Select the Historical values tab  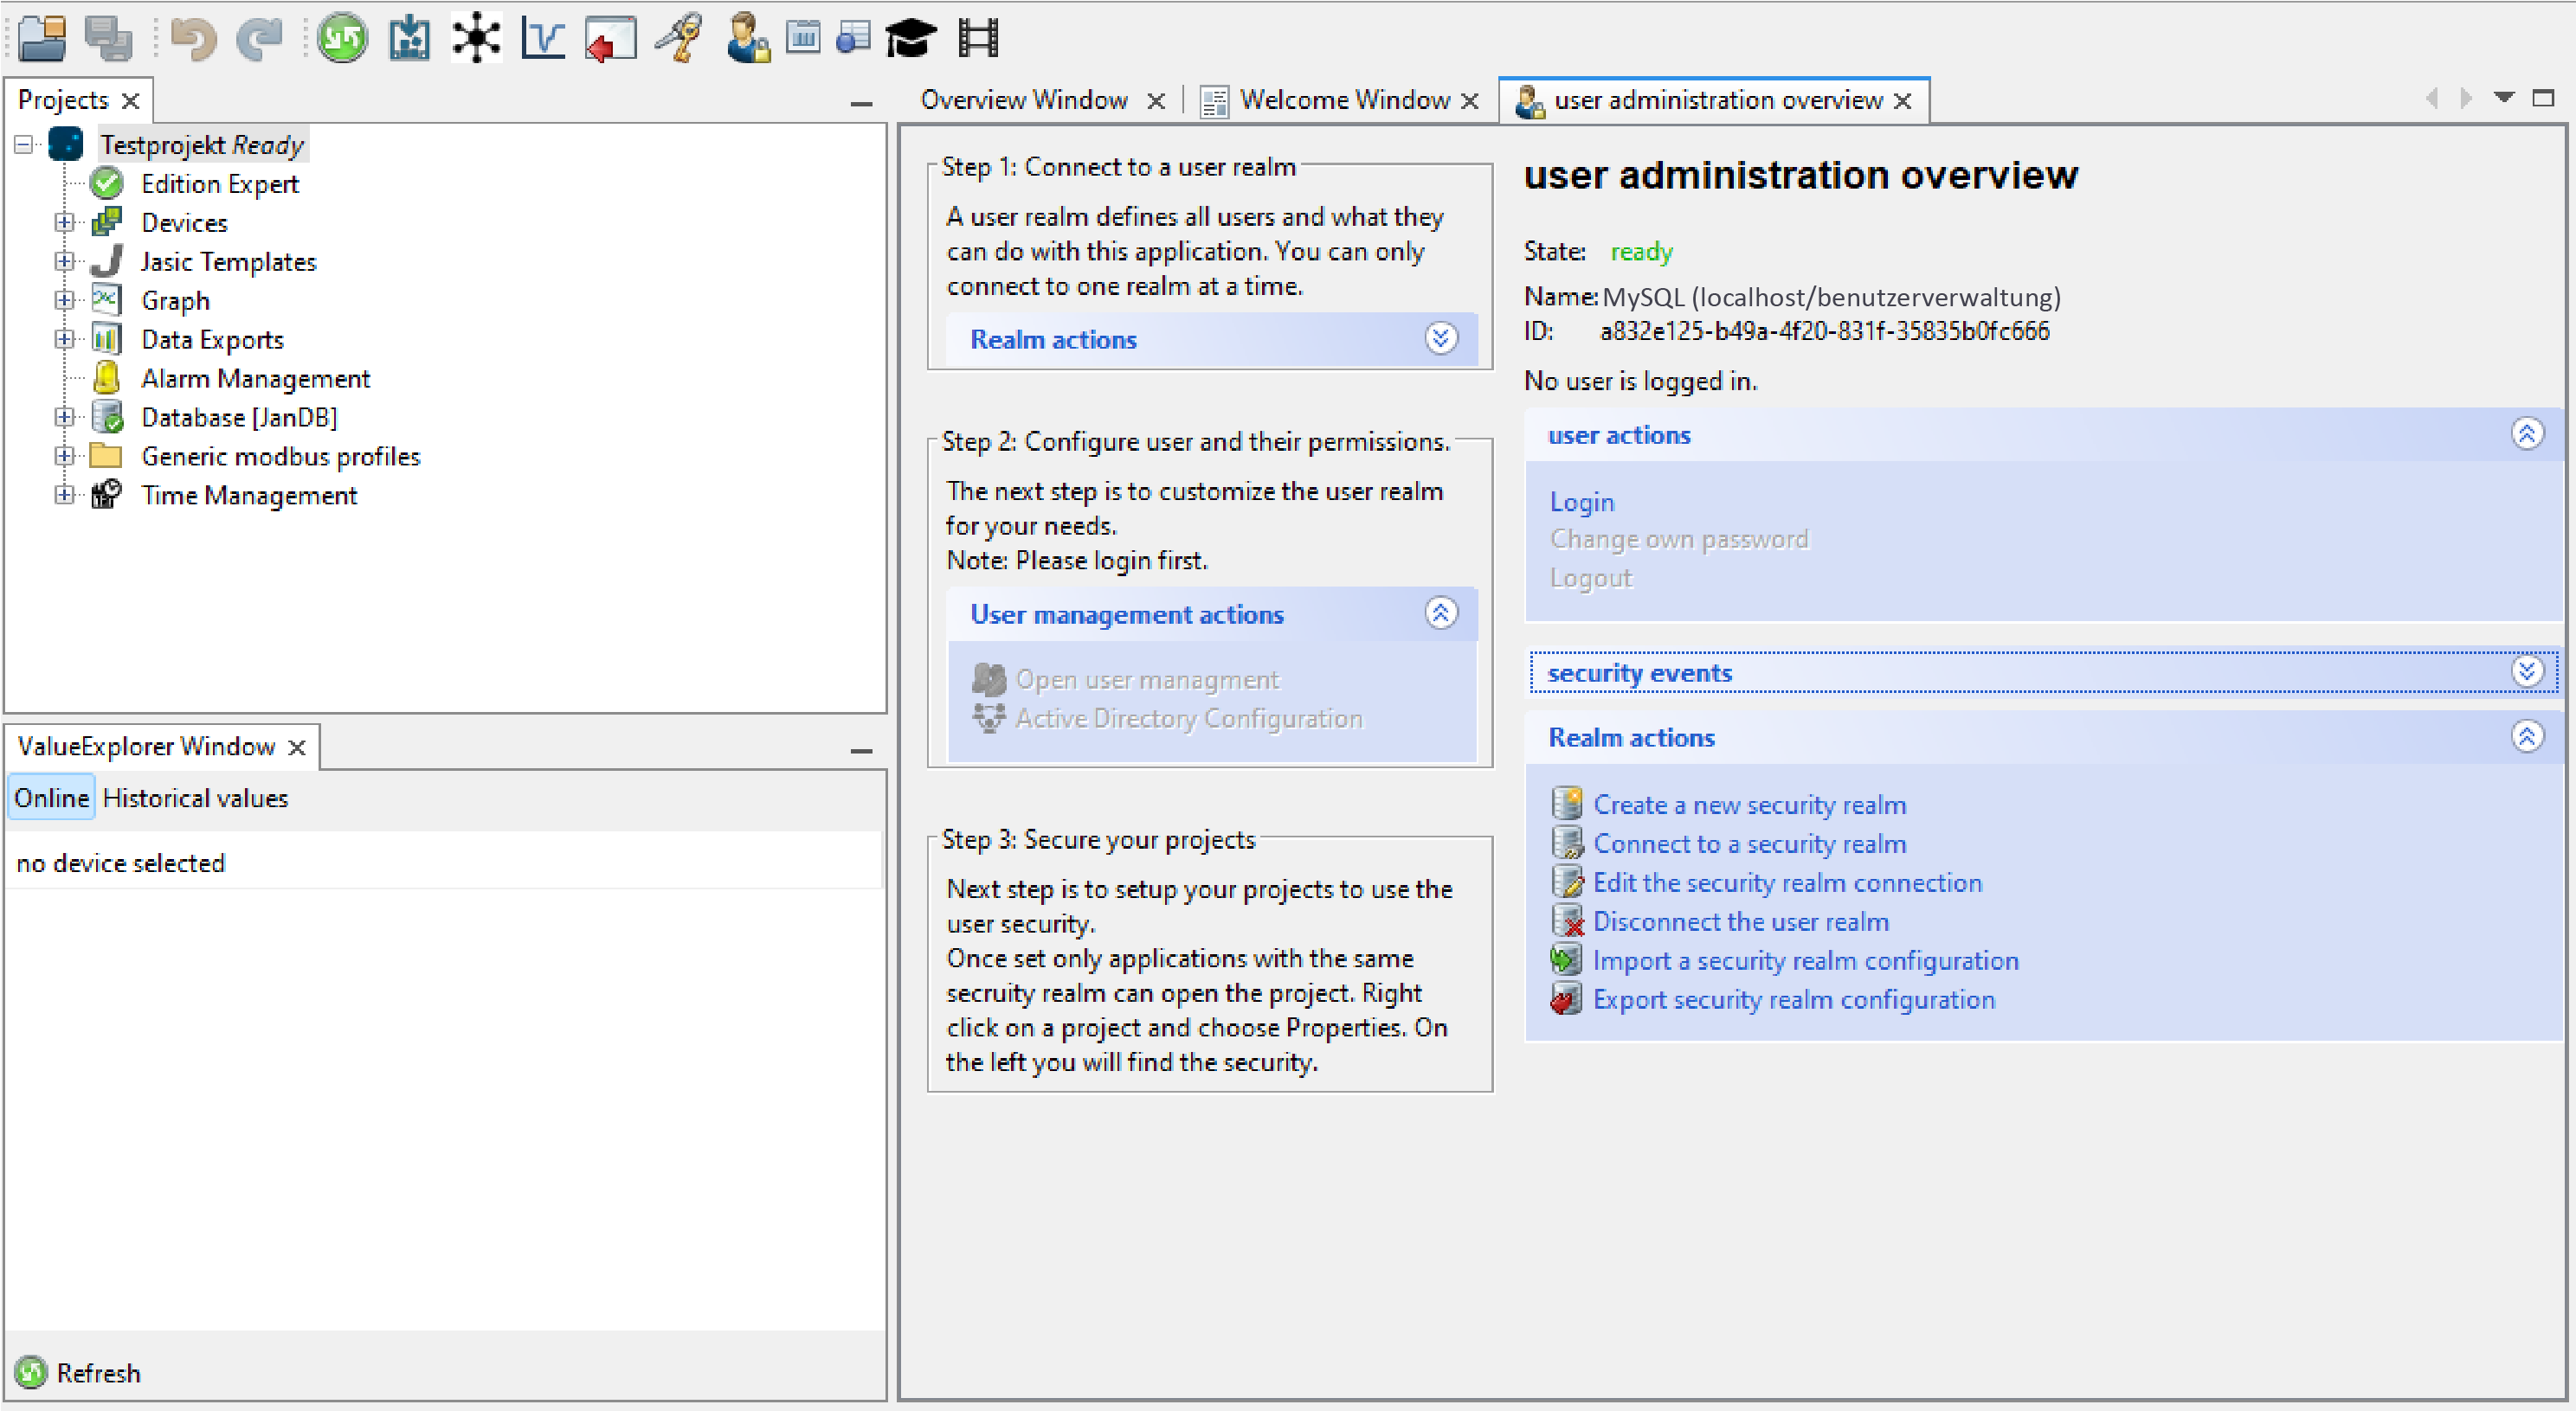coord(196,798)
